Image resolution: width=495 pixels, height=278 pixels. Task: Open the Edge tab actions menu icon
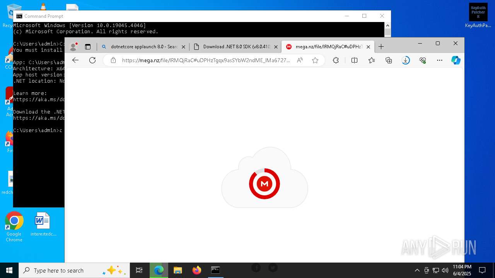coord(88,47)
